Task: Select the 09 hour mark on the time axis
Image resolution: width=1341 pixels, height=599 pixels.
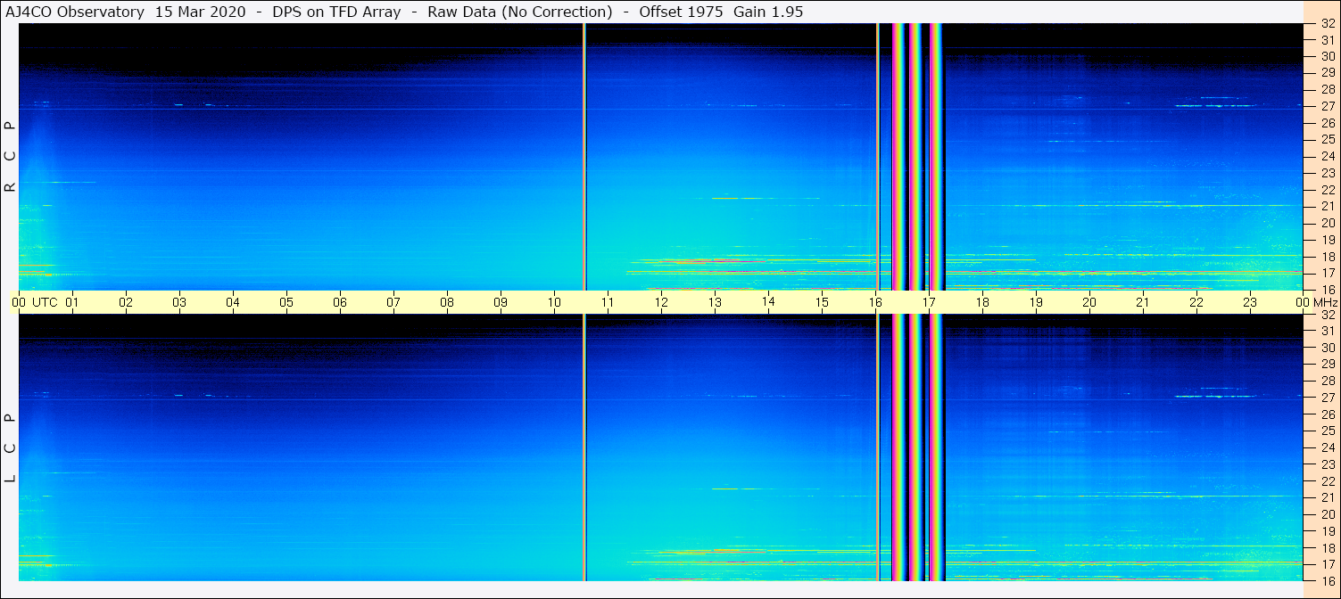Action: (x=501, y=302)
